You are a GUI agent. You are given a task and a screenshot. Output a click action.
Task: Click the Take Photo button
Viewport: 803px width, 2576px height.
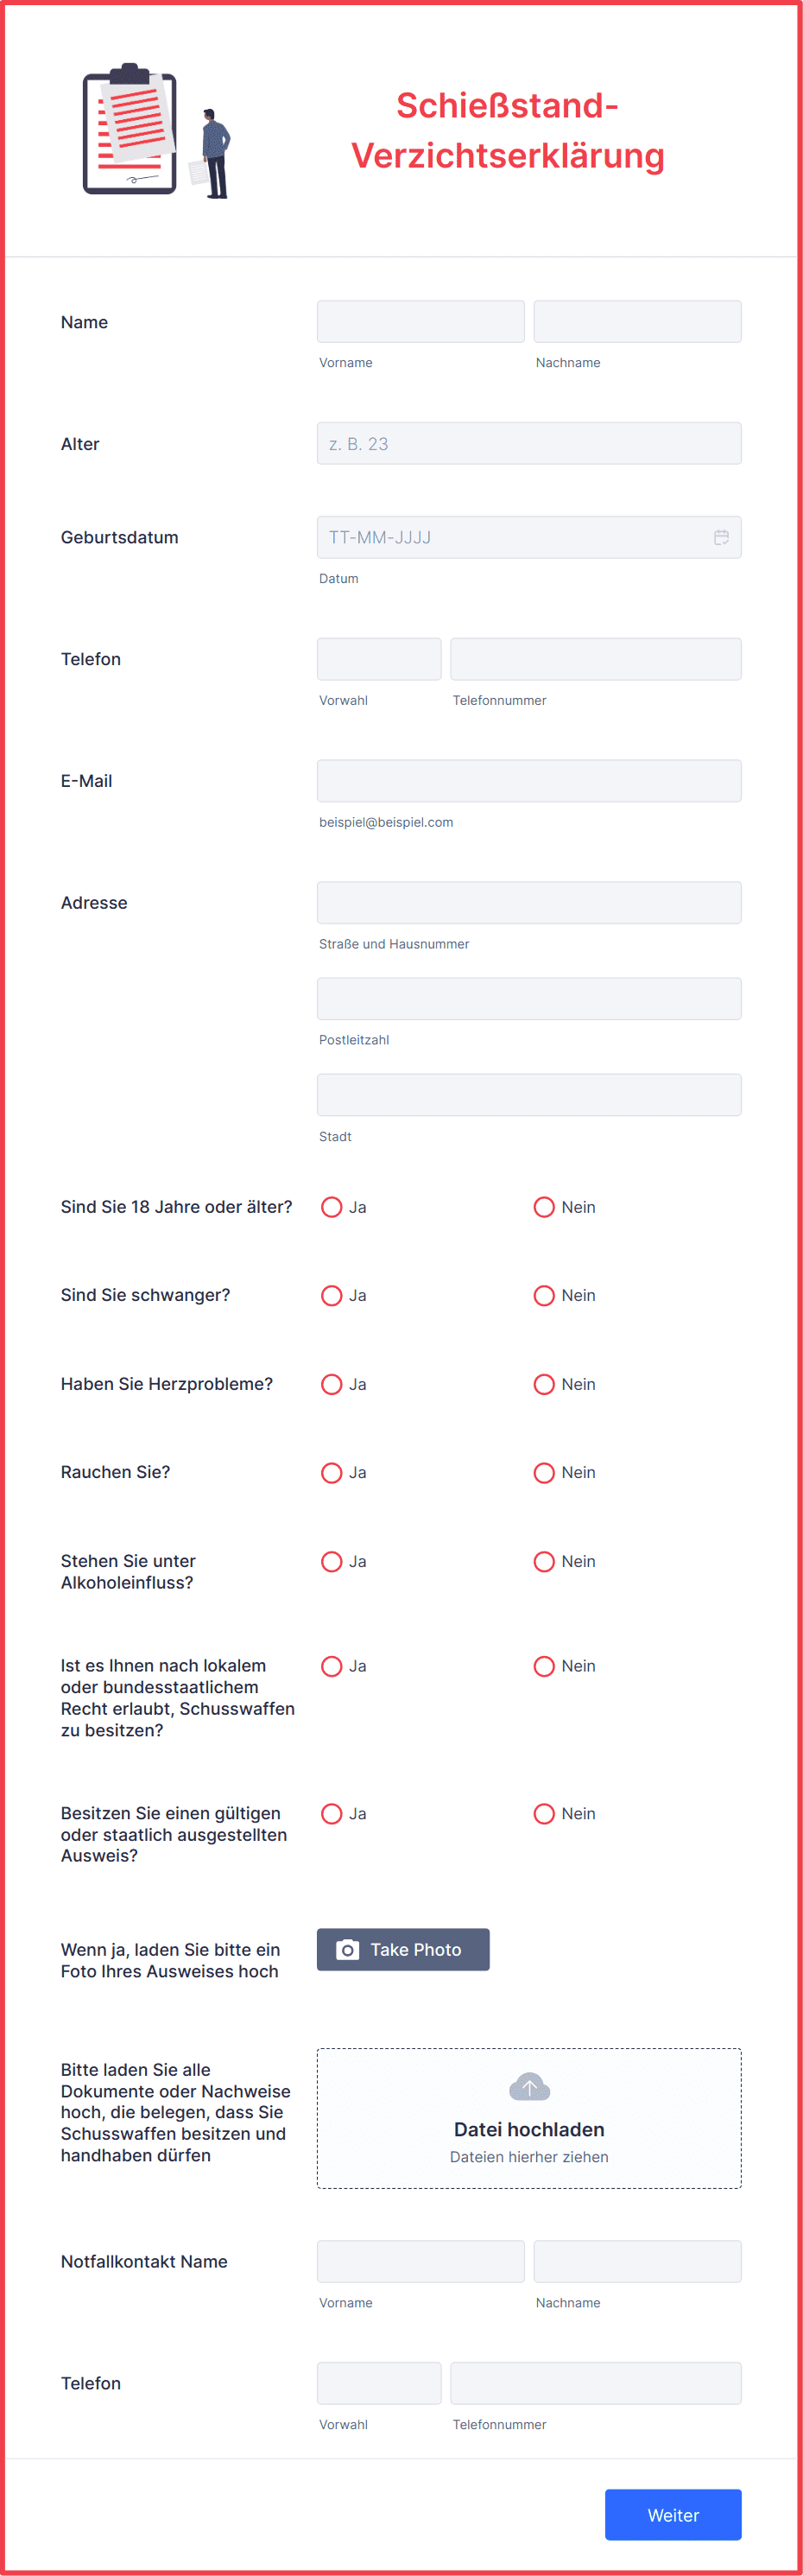(x=403, y=1949)
